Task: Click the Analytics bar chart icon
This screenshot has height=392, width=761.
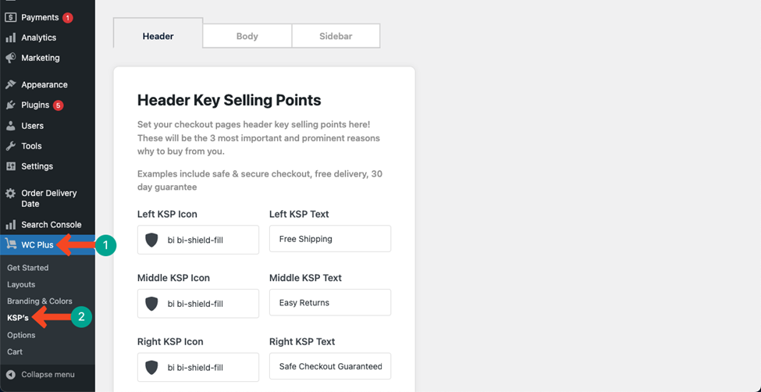Action: (11, 37)
